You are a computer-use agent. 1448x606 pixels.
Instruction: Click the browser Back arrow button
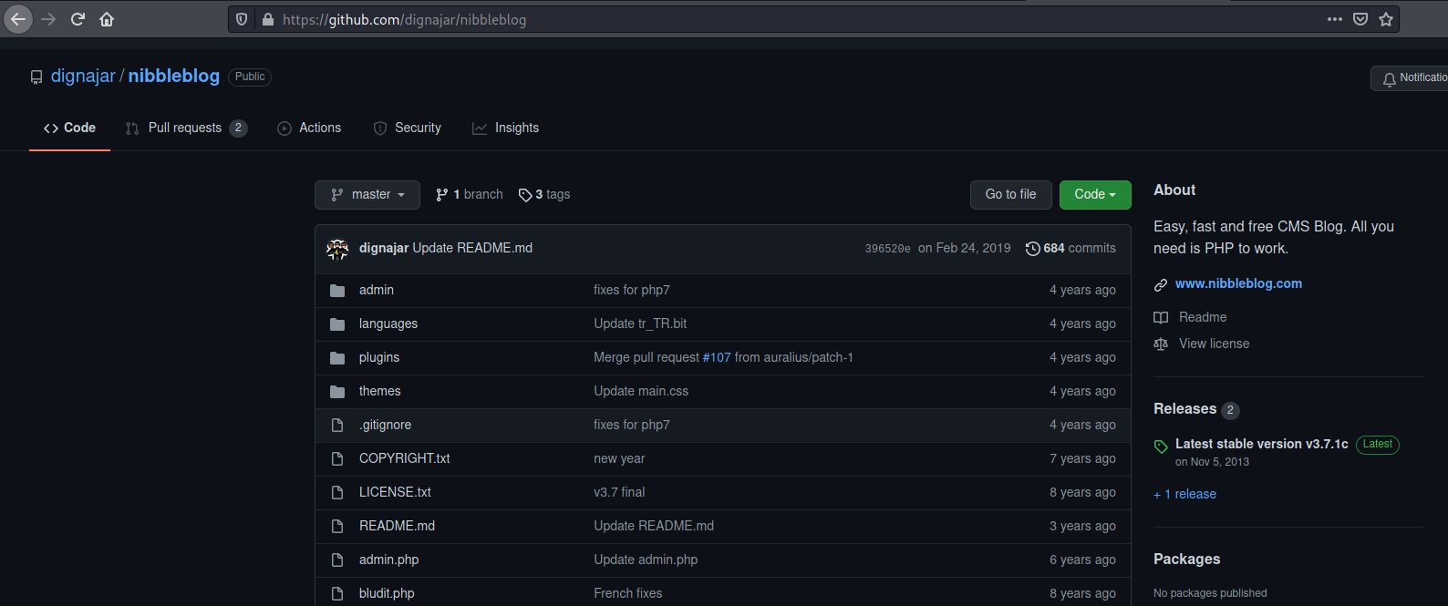coord(18,19)
